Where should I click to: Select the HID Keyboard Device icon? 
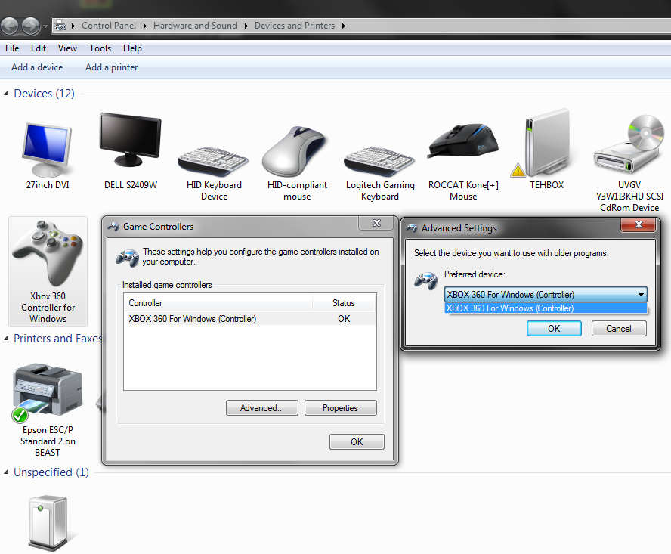(213, 161)
